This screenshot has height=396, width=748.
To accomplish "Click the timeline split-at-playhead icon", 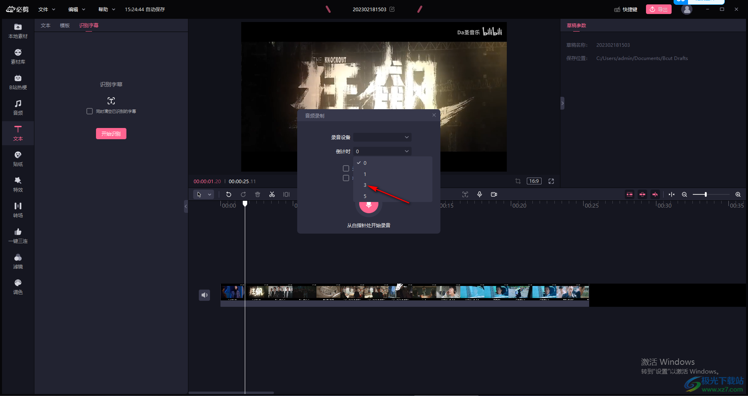I will 672,194.
